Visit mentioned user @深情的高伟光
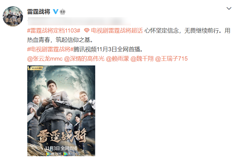237x158 pixels. coord(84,58)
